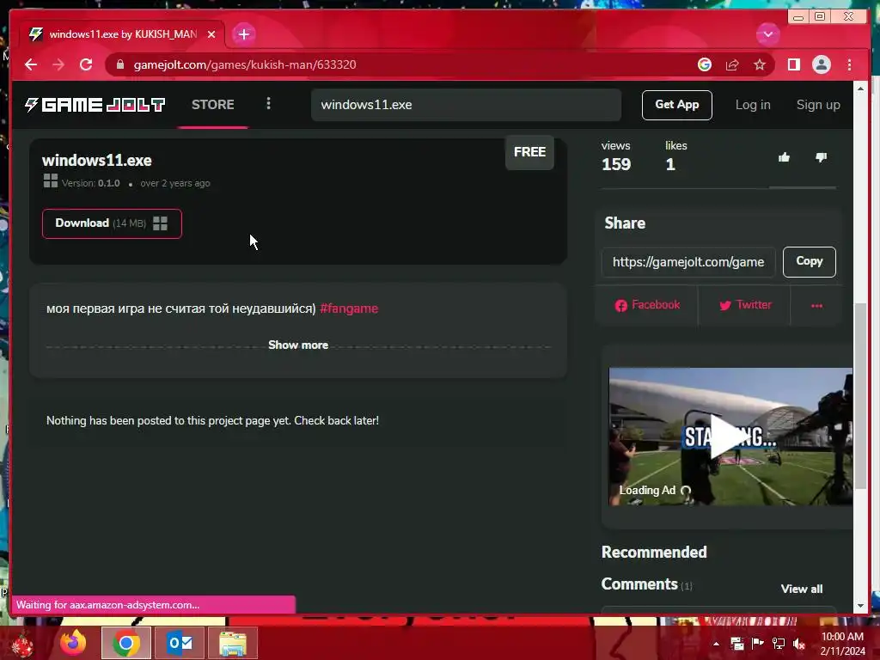880x660 pixels.
Task: Open the Sign up link
Action: pos(818,105)
